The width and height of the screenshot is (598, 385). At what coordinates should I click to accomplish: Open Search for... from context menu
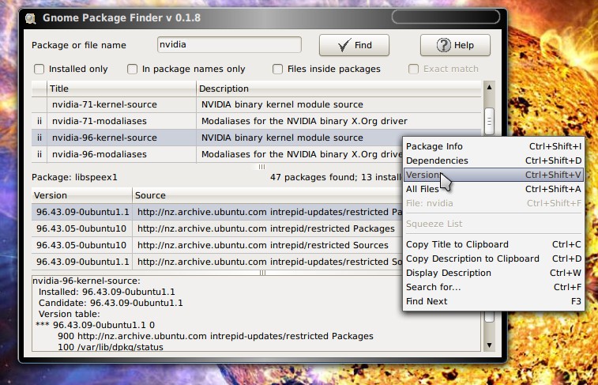click(x=494, y=287)
